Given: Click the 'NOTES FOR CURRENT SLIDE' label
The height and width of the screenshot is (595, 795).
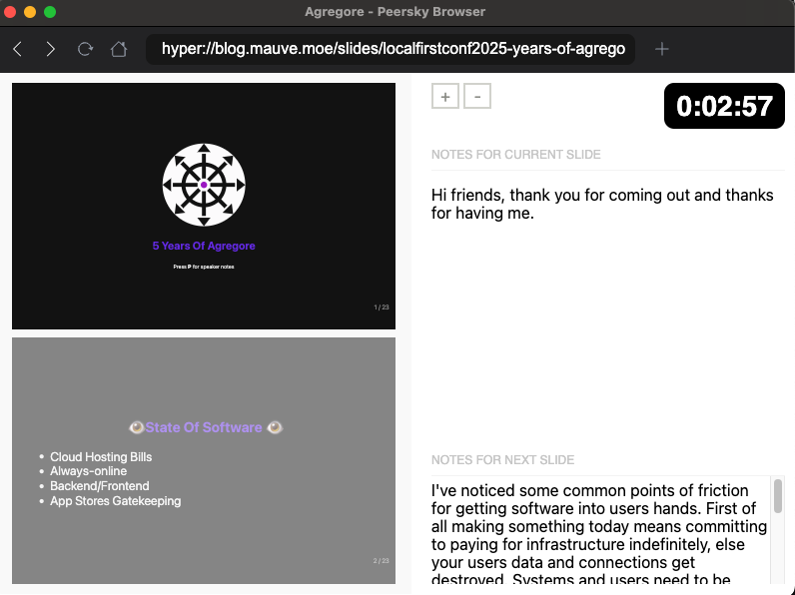Looking at the screenshot, I should (x=515, y=155).
